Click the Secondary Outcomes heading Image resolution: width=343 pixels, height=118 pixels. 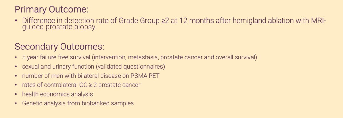(59, 46)
